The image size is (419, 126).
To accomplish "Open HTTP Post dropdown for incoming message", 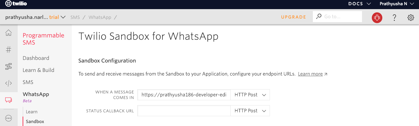I will [250, 95].
